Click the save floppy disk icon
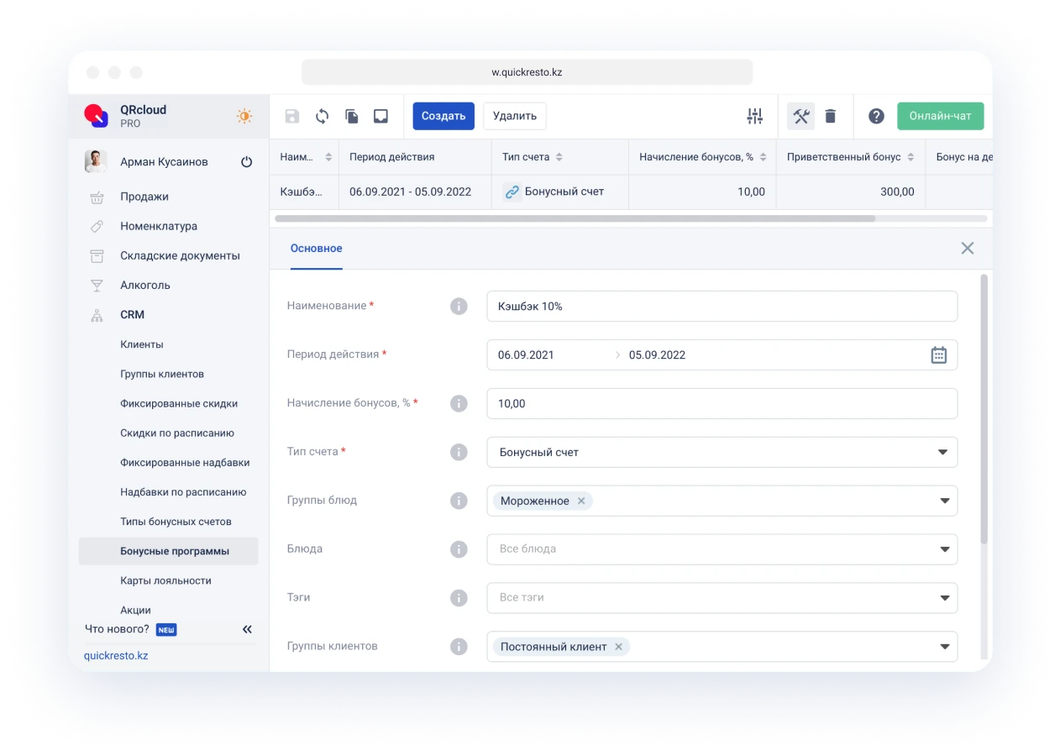 click(292, 116)
